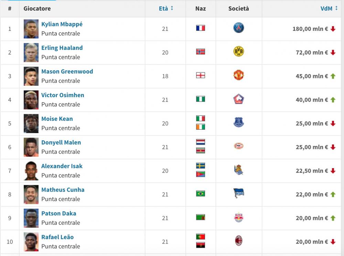Click the sort arrows next to Età
Viewport: 344px width, 256px height.
(x=172, y=8)
